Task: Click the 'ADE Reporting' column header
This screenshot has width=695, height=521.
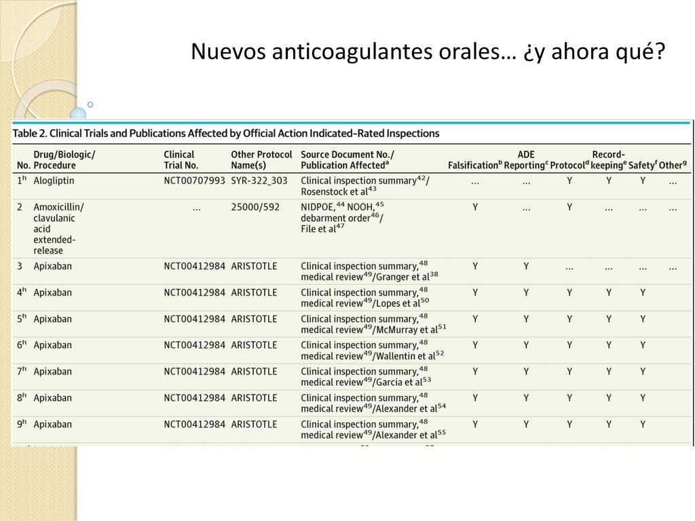Action: [526, 160]
